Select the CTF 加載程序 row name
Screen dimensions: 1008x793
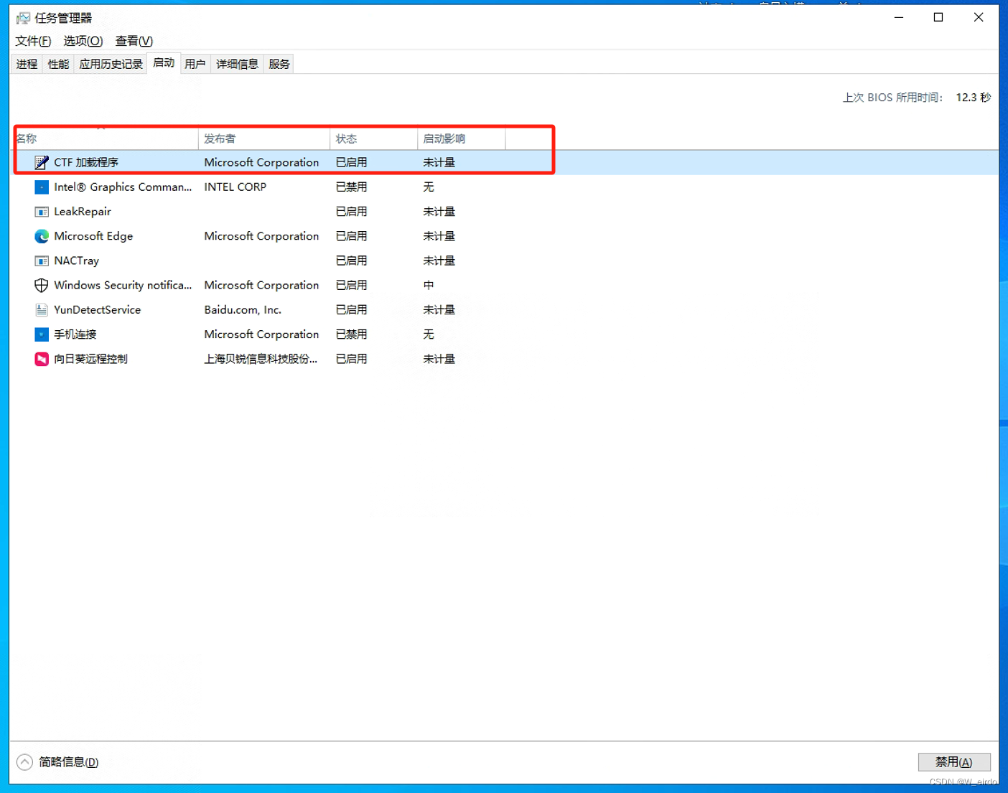point(86,163)
